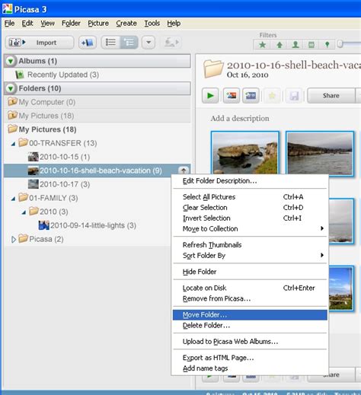
Task: Collapse the 2010 (3) subfolder triangle
Action: tap(24, 212)
